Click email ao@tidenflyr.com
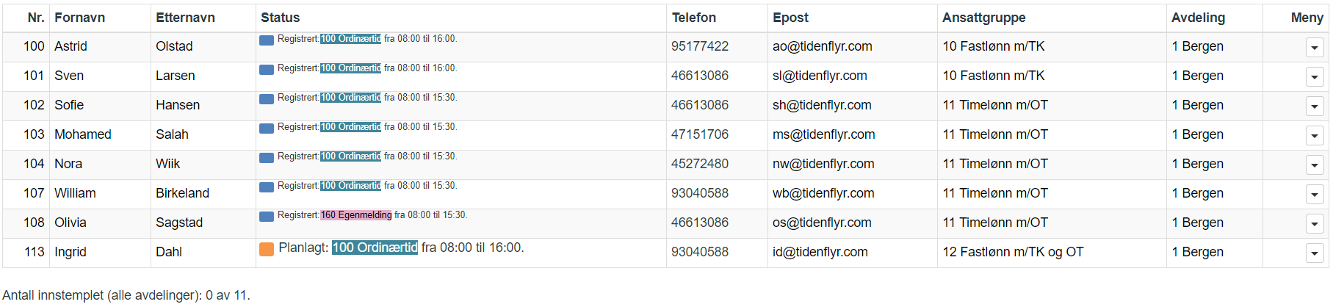Viewport: 1333px width, 307px height. click(823, 46)
